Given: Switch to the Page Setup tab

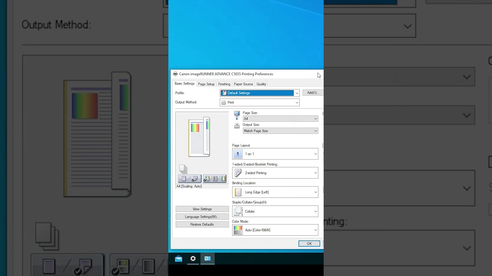Looking at the screenshot, I should point(206,84).
